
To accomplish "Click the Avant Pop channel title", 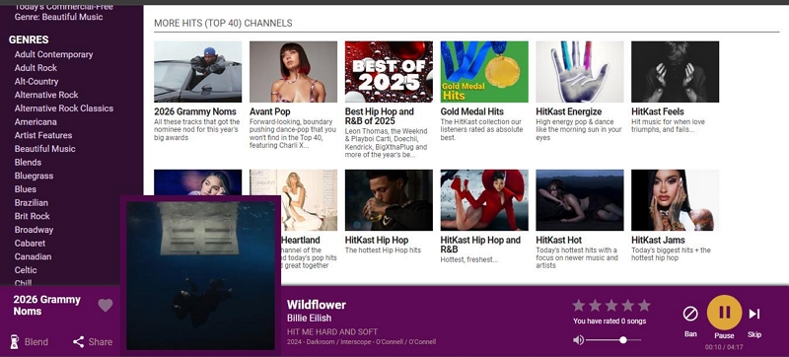I will [269, 111].
